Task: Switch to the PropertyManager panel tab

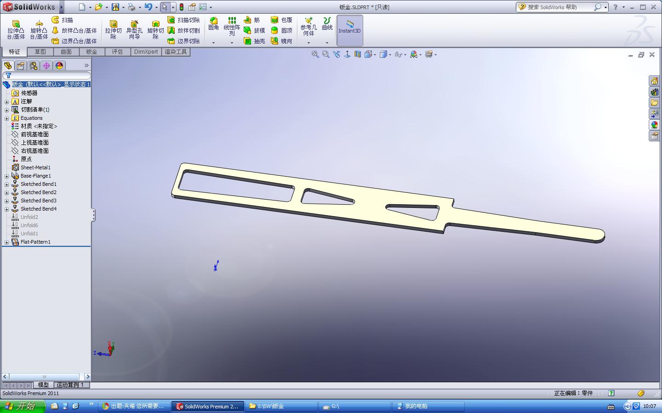Action: (x=21, y=66)
